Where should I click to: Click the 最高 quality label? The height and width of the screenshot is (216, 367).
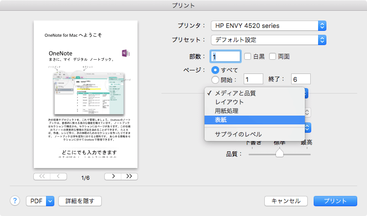pyautogui.click(x=306, y=143)
